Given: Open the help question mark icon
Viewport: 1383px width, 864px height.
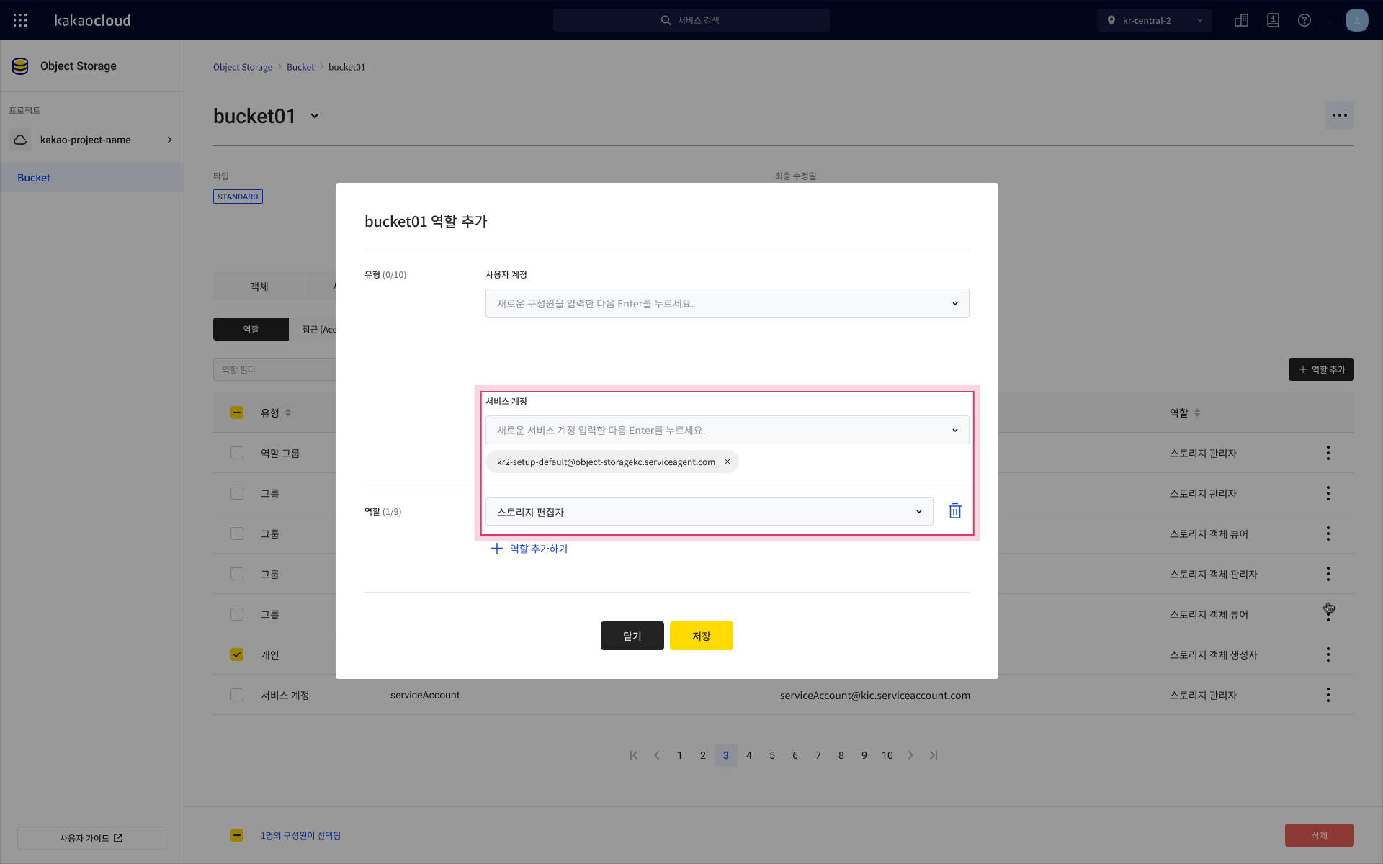Looking at the screenshot, I should coord(1304,20).
